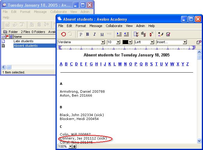Expand the Left alignment dropdown
The image size is (203, 150).
[x=152, y=42]
